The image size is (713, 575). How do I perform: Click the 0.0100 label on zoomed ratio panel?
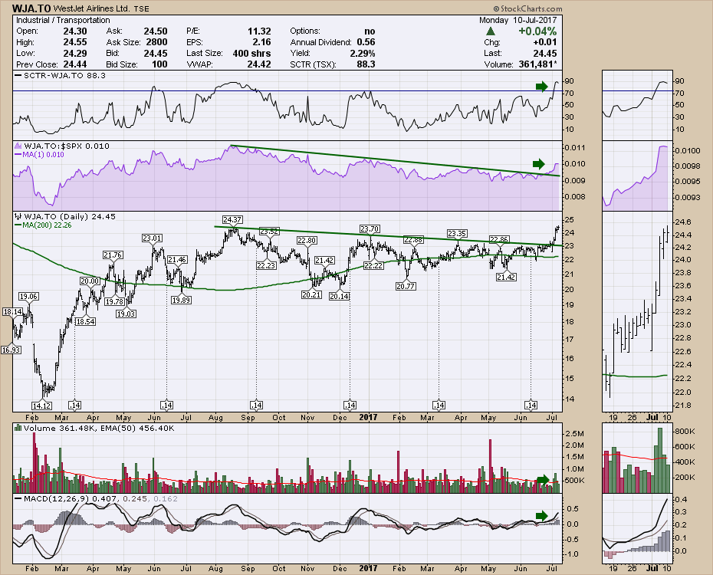click(687, 150)
